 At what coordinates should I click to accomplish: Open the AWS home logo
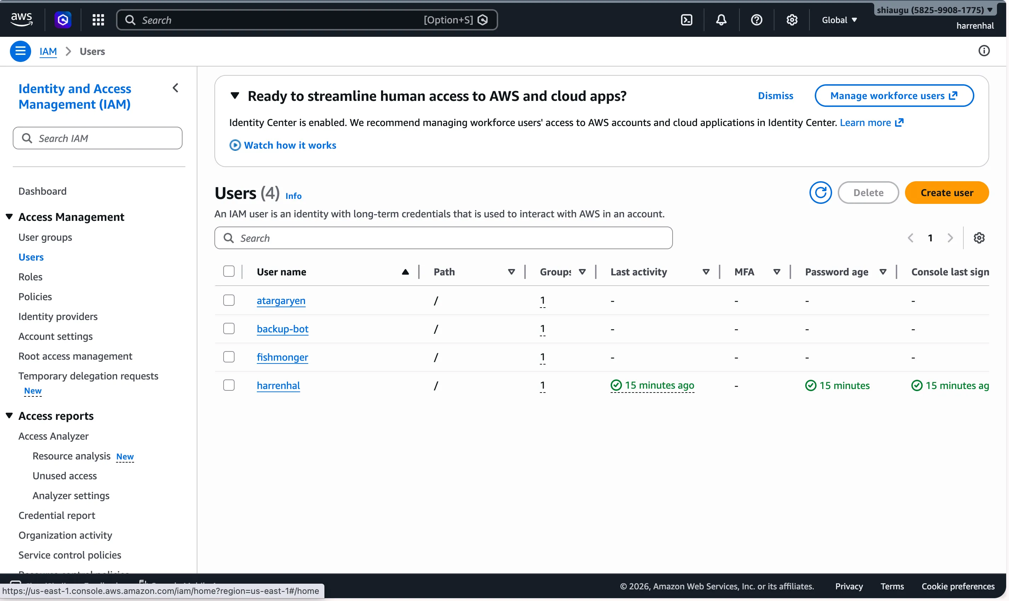pyautogui.click(x=22, y=19)
